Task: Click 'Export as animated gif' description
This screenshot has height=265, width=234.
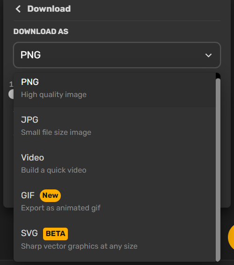Action: [61, 208]
